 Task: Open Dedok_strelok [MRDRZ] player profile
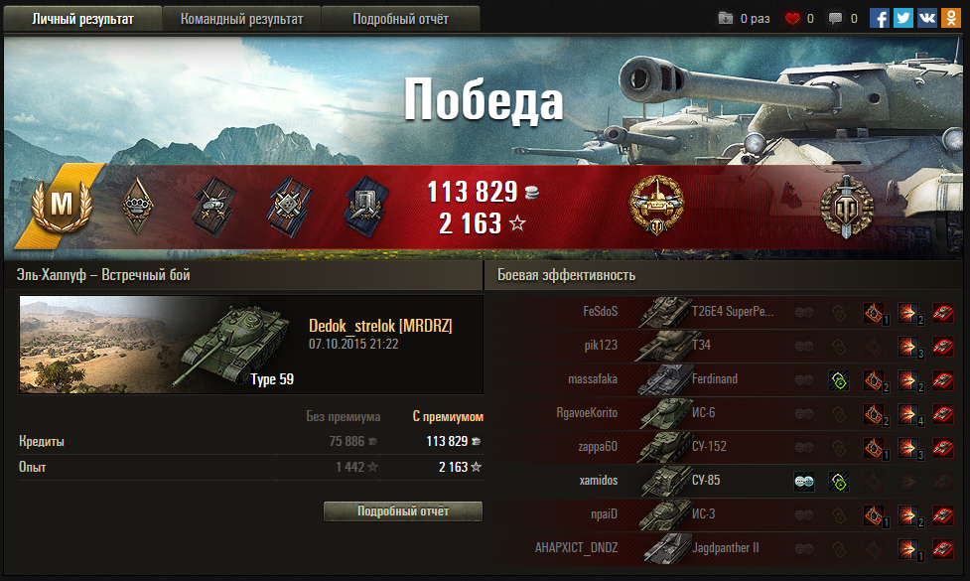coord(380,326)
